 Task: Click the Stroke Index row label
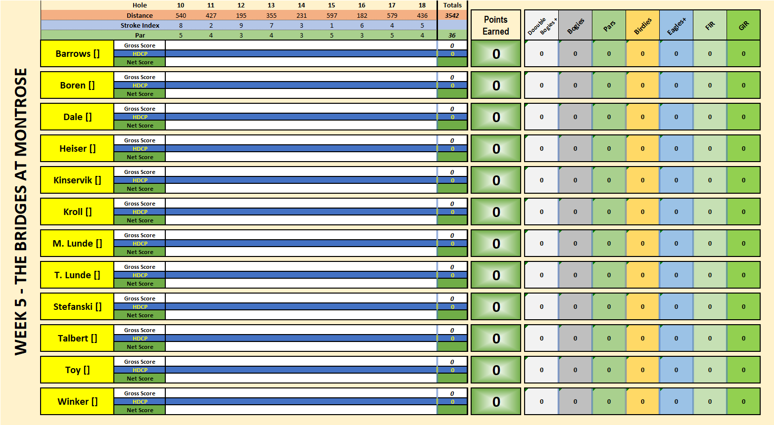click(140, 25)
